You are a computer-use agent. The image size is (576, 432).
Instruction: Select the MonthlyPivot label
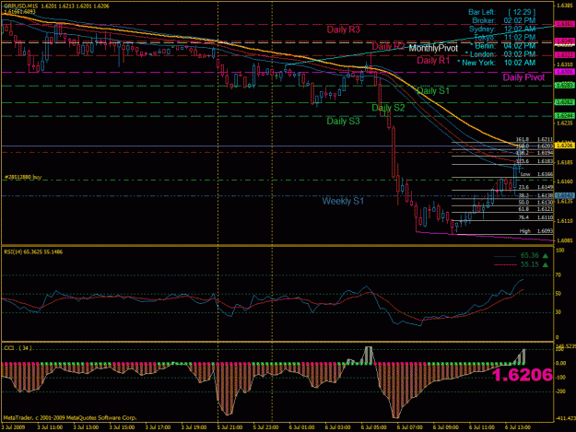point(433,49)
